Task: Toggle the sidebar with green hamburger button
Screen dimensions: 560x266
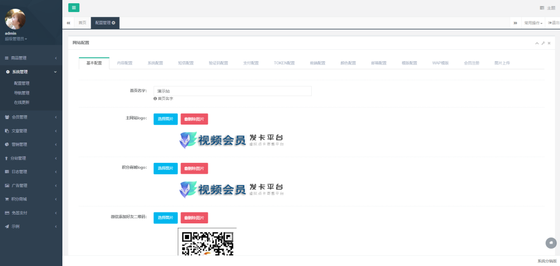Action: tap(74, 8)
